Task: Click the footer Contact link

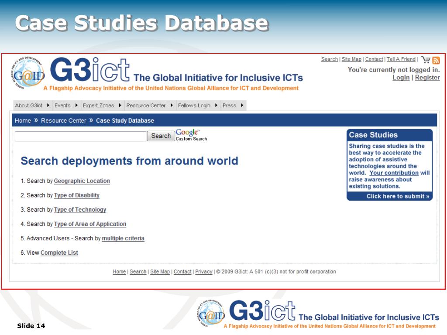Action: click(183, 272)
